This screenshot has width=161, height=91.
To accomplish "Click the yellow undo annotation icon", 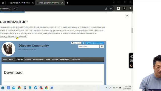I will coord(131,65).
